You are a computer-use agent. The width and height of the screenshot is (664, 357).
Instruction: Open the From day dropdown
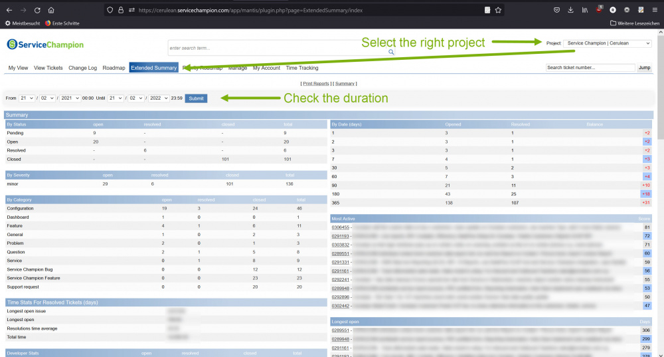click(27, 98)
